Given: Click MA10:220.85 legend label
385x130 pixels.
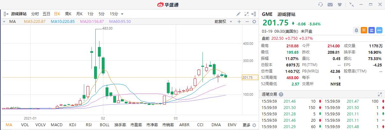Looking at the screenshot, I should point(63,22).
